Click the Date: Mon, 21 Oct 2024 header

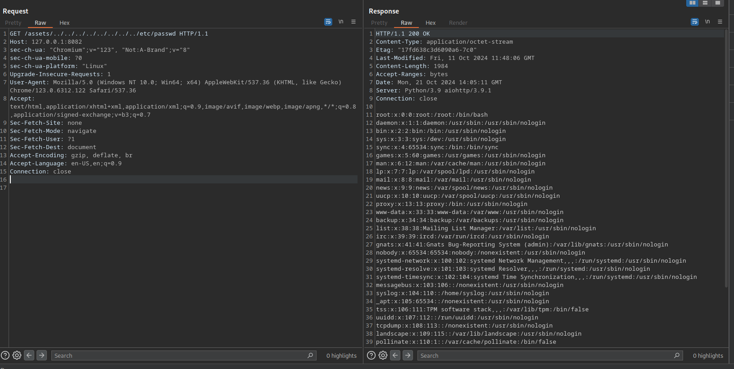point(439,82)
